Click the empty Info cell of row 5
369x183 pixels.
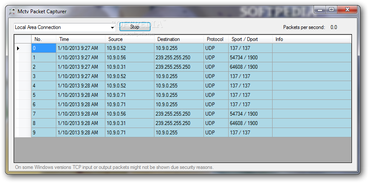pos(312,95)
